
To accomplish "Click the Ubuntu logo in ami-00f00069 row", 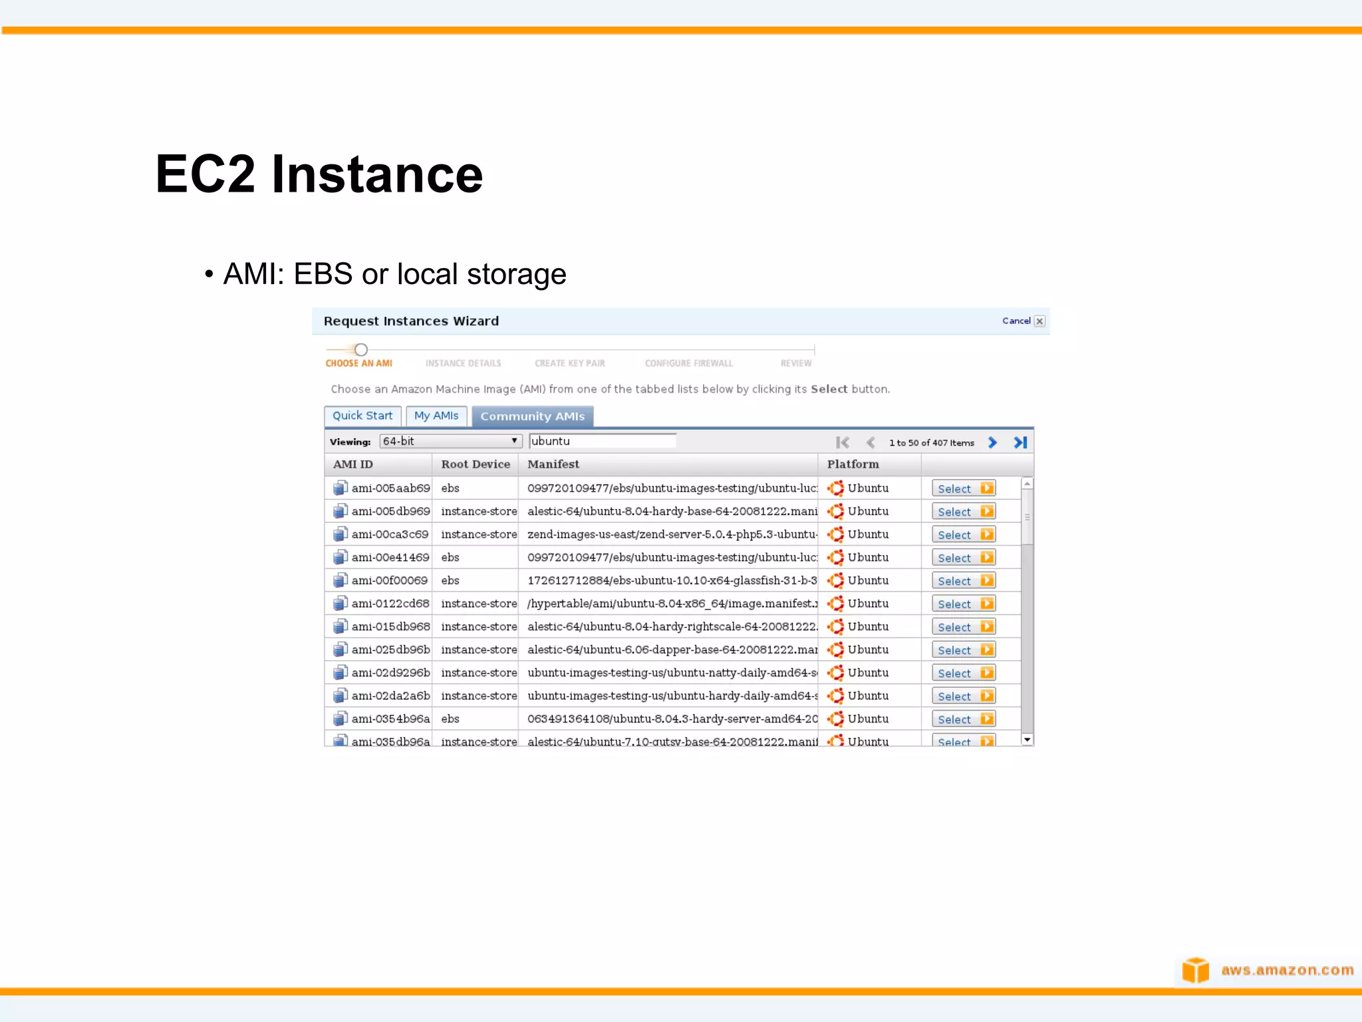I will pos(836,580).
